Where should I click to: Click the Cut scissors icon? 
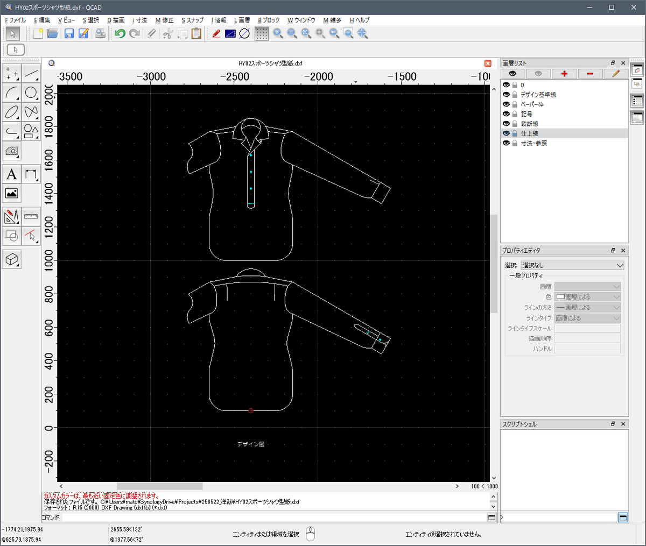click(167, 33)
